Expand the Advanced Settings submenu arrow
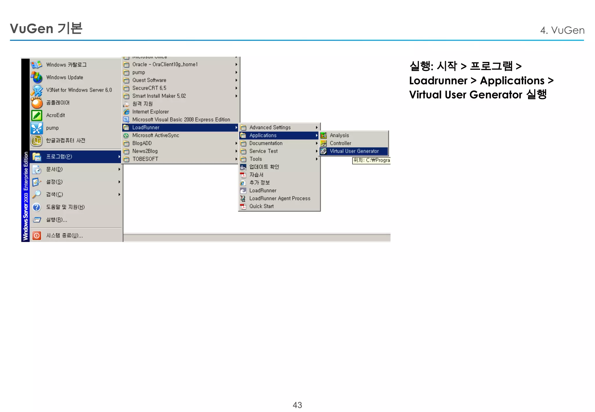 coord(317,128)
